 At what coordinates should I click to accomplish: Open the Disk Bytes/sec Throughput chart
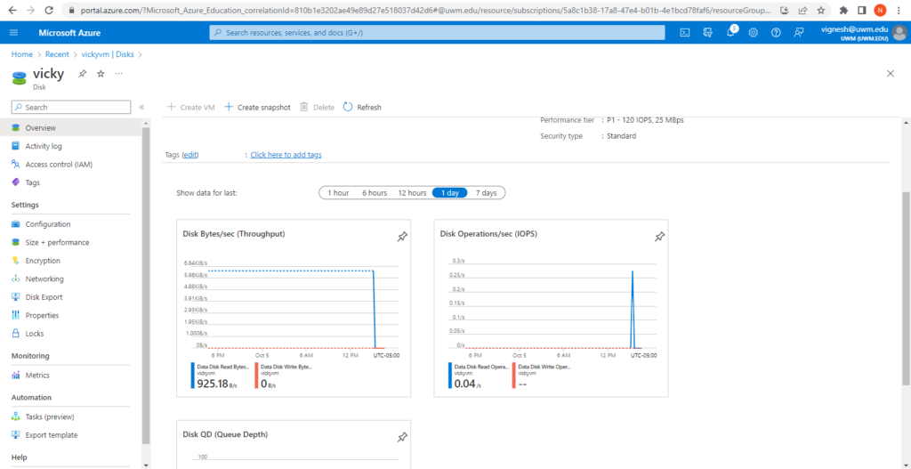coord(294,308)
